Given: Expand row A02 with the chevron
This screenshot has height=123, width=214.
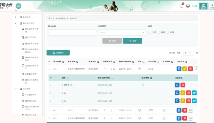Looking at the screenshot, I should point(105,110).
